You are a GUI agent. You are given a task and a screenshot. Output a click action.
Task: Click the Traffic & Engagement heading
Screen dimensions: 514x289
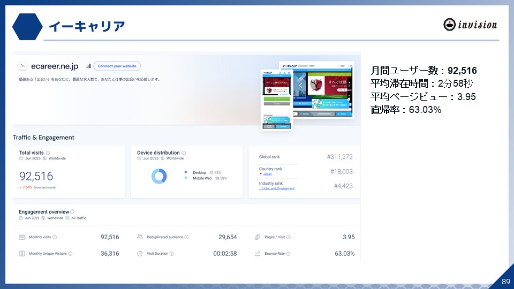point(43,138)
